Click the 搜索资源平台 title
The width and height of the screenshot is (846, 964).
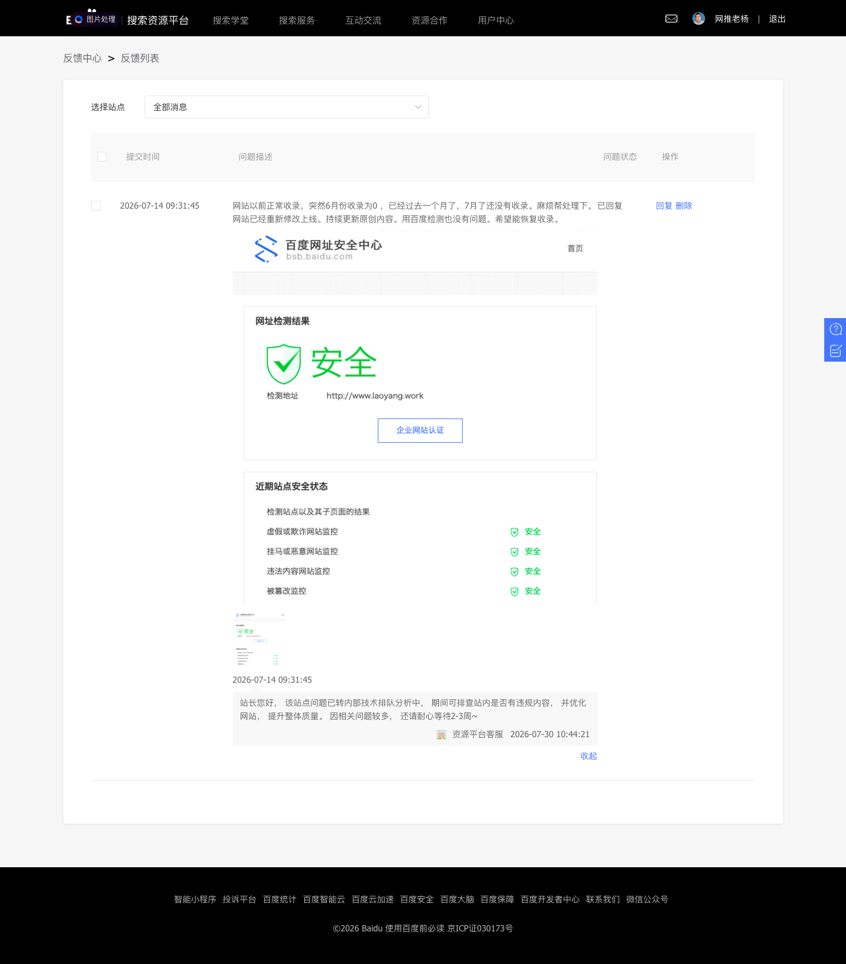[158, 21]
